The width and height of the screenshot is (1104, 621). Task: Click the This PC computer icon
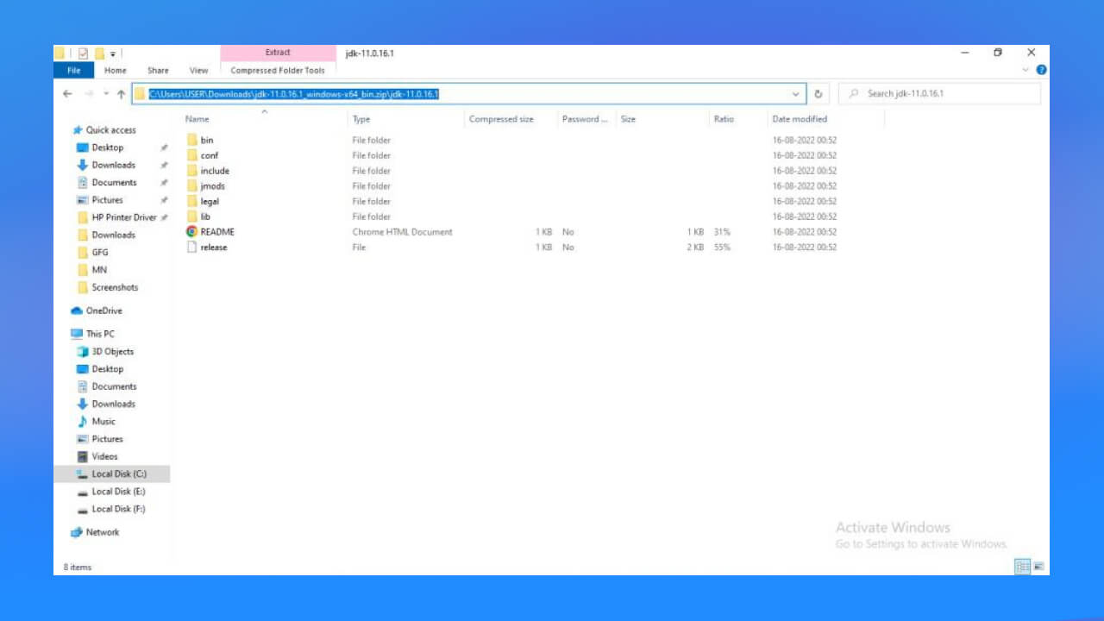click(77, 334)
